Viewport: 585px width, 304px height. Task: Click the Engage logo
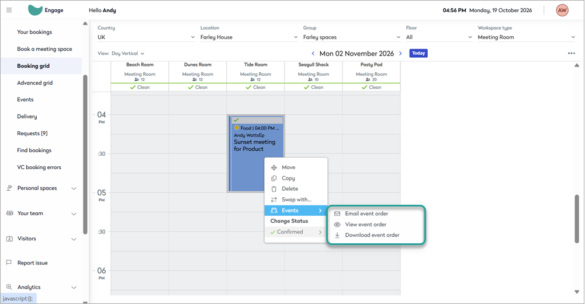[46, 10]
